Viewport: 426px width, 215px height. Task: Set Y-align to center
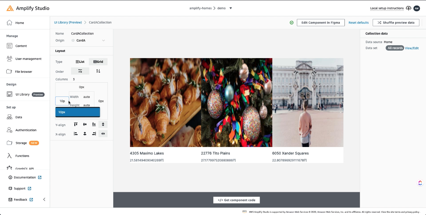click(x=85, y=124)
